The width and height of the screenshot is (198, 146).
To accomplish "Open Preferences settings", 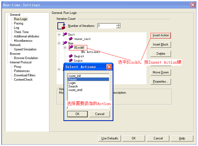I will pos(22,71).
